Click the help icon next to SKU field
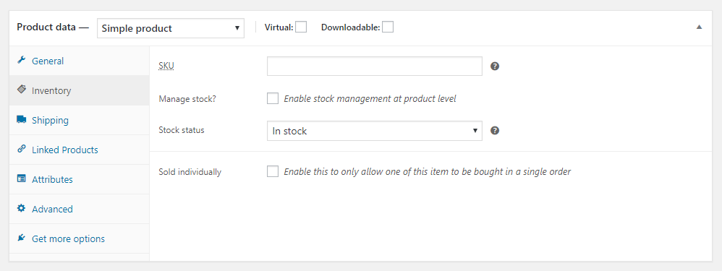 [x=495, y=66]
